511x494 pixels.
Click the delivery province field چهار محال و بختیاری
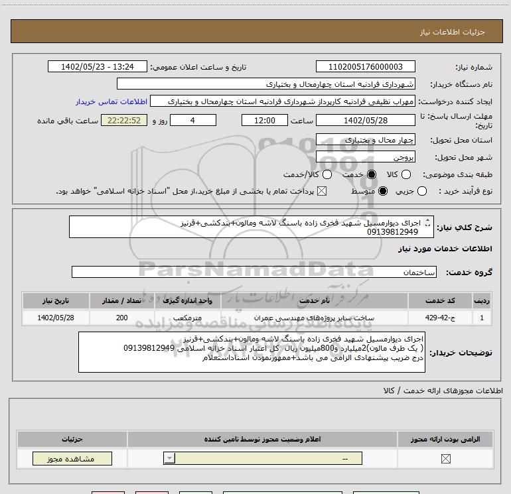tap(365, 140)
